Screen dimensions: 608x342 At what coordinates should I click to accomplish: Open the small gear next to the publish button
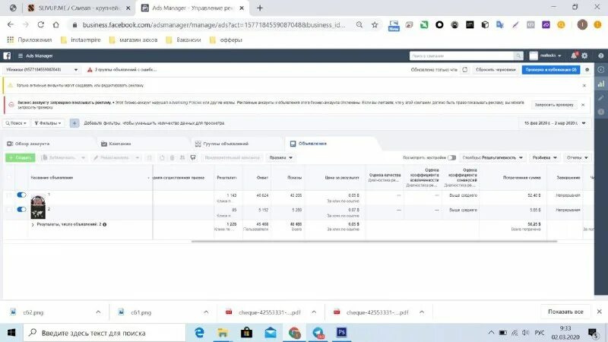coord(587,70)
